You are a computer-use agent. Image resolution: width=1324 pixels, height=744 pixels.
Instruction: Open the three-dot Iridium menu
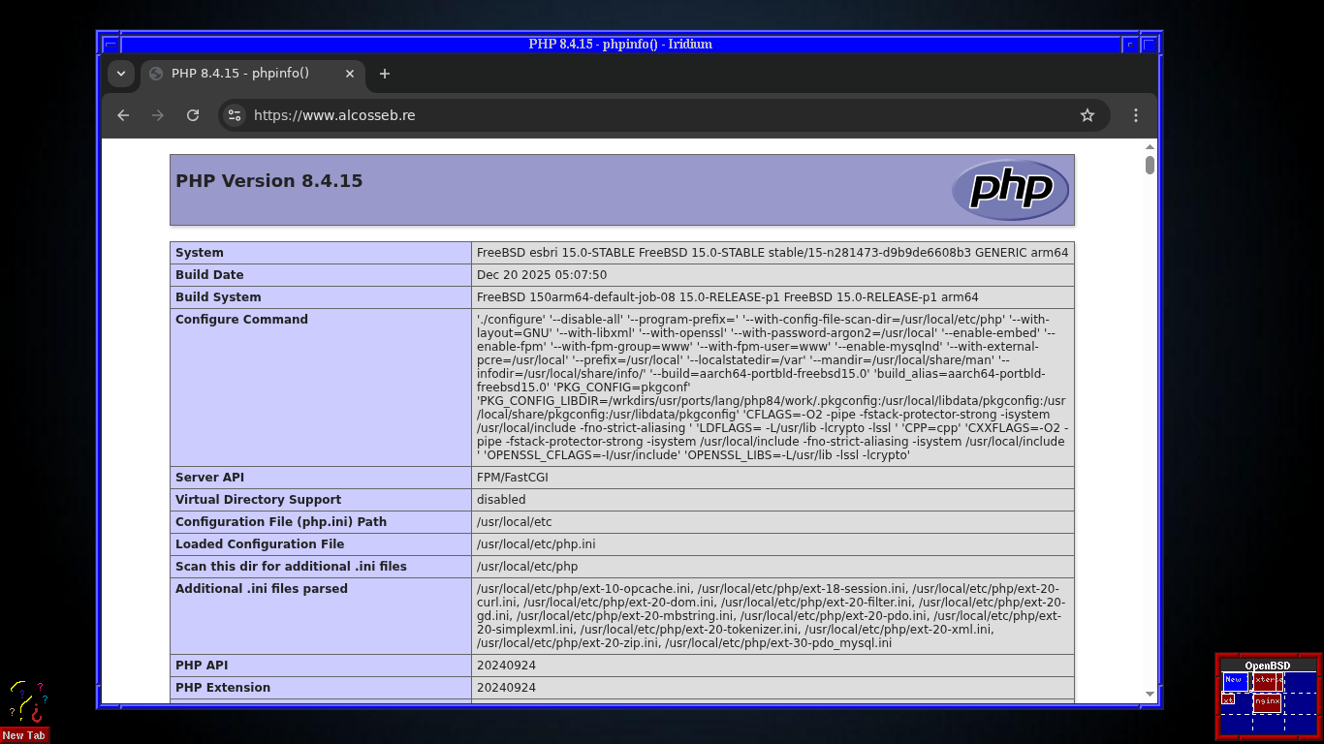[1135, 115]
